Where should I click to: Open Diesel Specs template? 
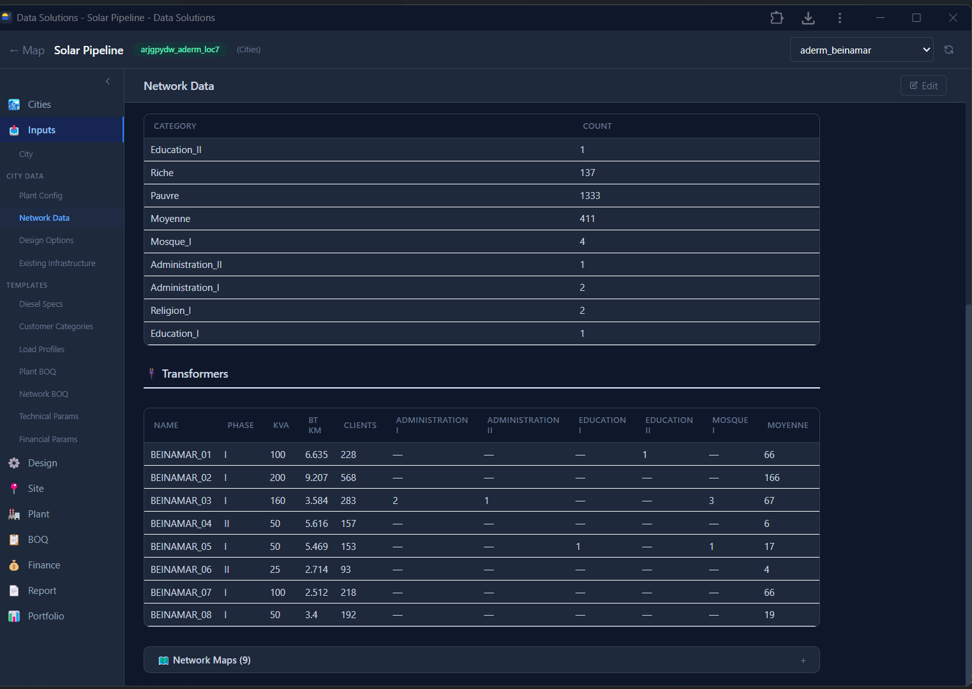pos(41,304)
